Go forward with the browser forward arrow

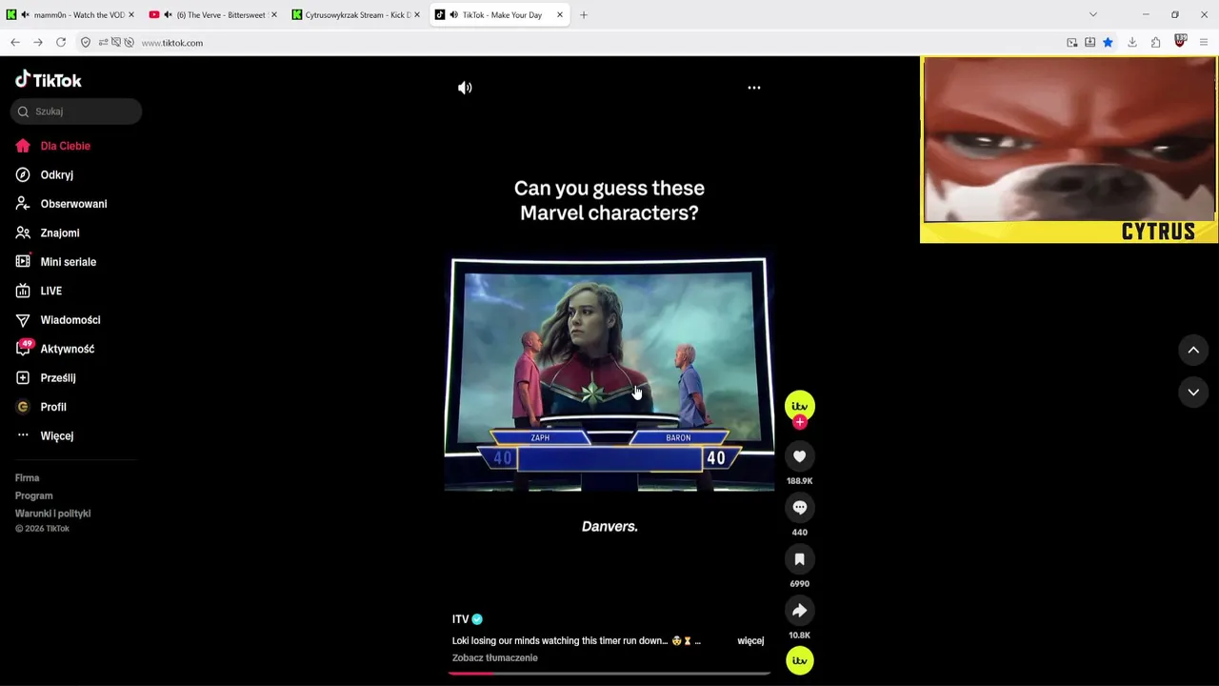pos(38,43)
